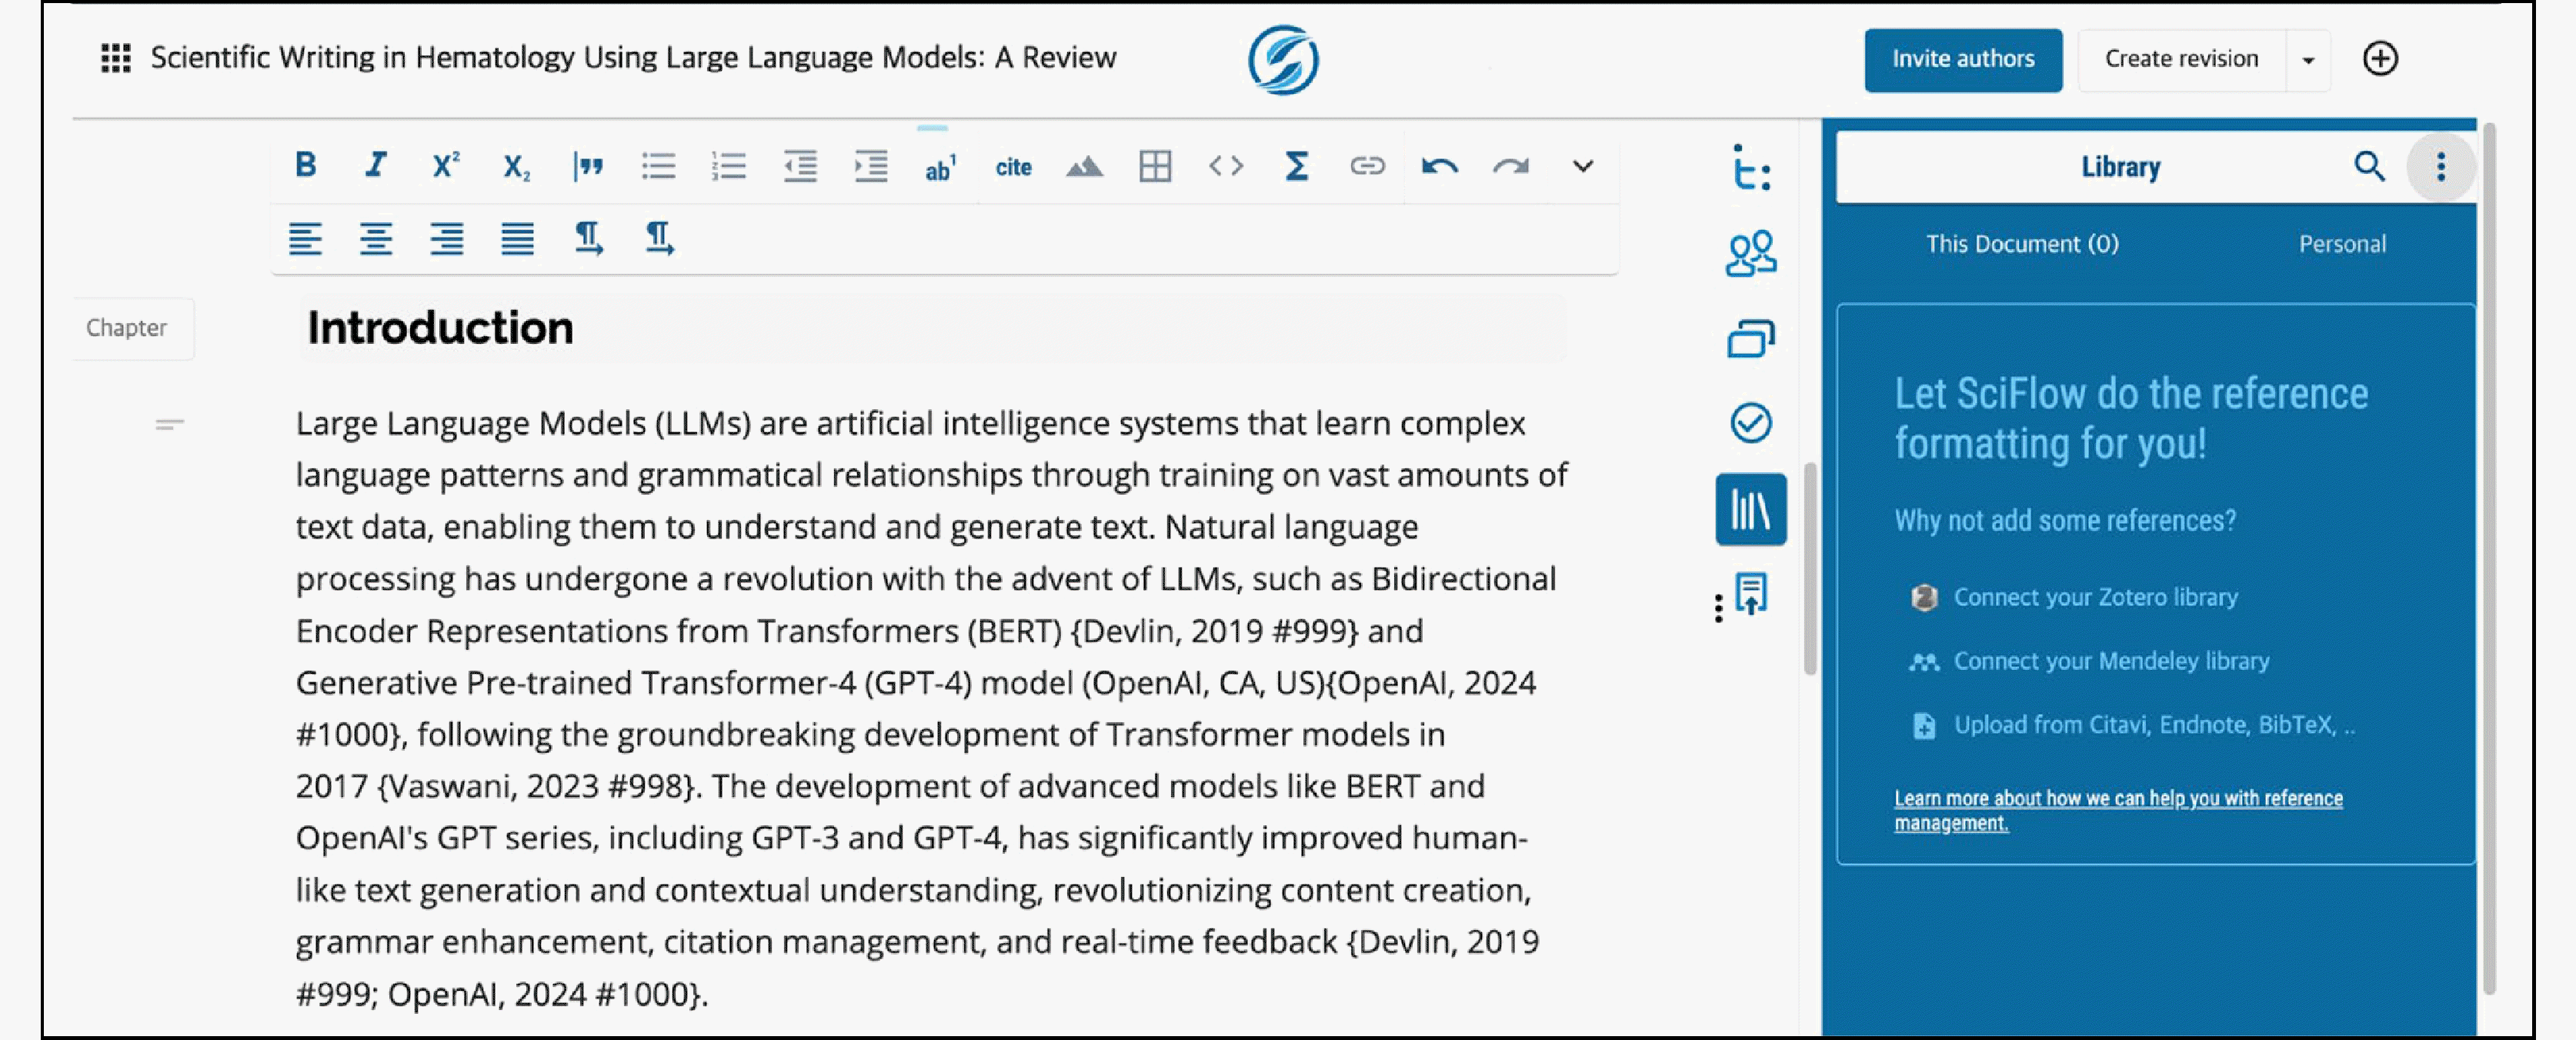Expand more toolbar options chevron
Viewport: 2576px width, 1040px height.
point(1582,166)
